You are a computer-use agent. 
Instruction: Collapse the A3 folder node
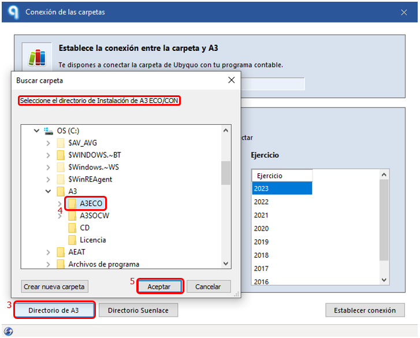(x=48, y=191)
